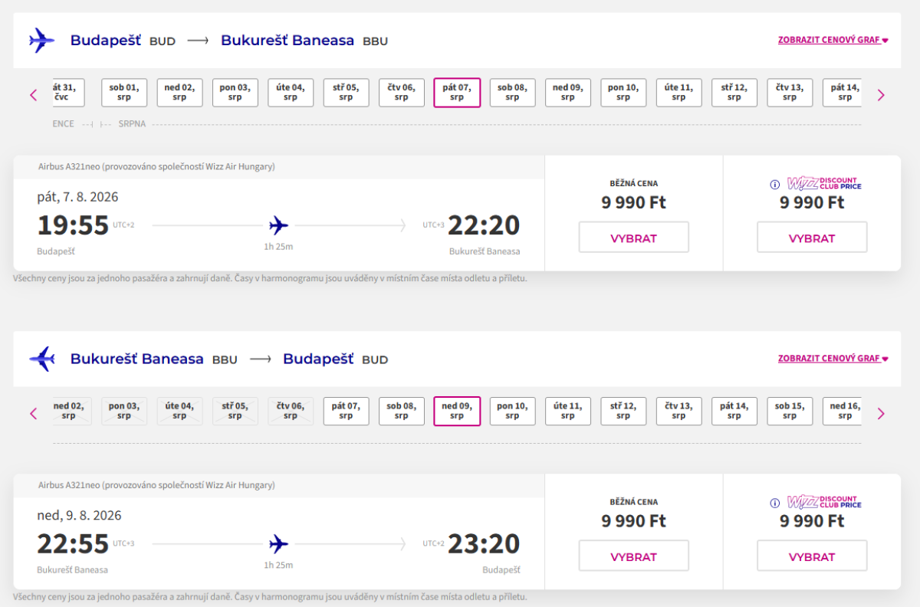Select outbound date sob 08, srp
This screenshot has height=607, width=920.
coord(512,93)
